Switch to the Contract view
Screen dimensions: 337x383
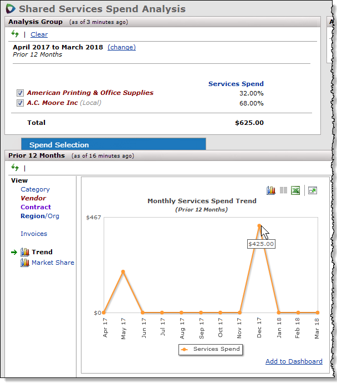coord(35,207)
